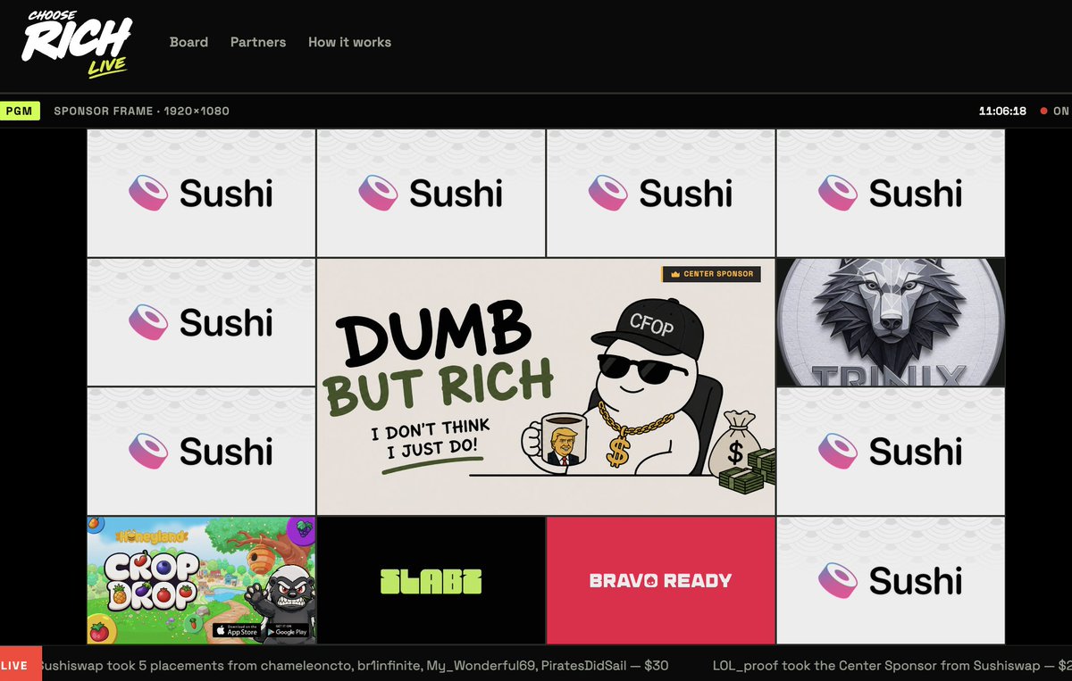Screen dimensions: 1072x681
Task: Click the red ON recording dot
Action: 1043,112
